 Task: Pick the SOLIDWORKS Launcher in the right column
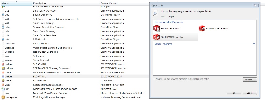click(x=202, y=29)
